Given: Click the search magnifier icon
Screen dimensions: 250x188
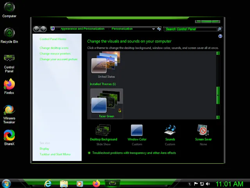Looking at the screenshot, I should [x=220, y=29].
